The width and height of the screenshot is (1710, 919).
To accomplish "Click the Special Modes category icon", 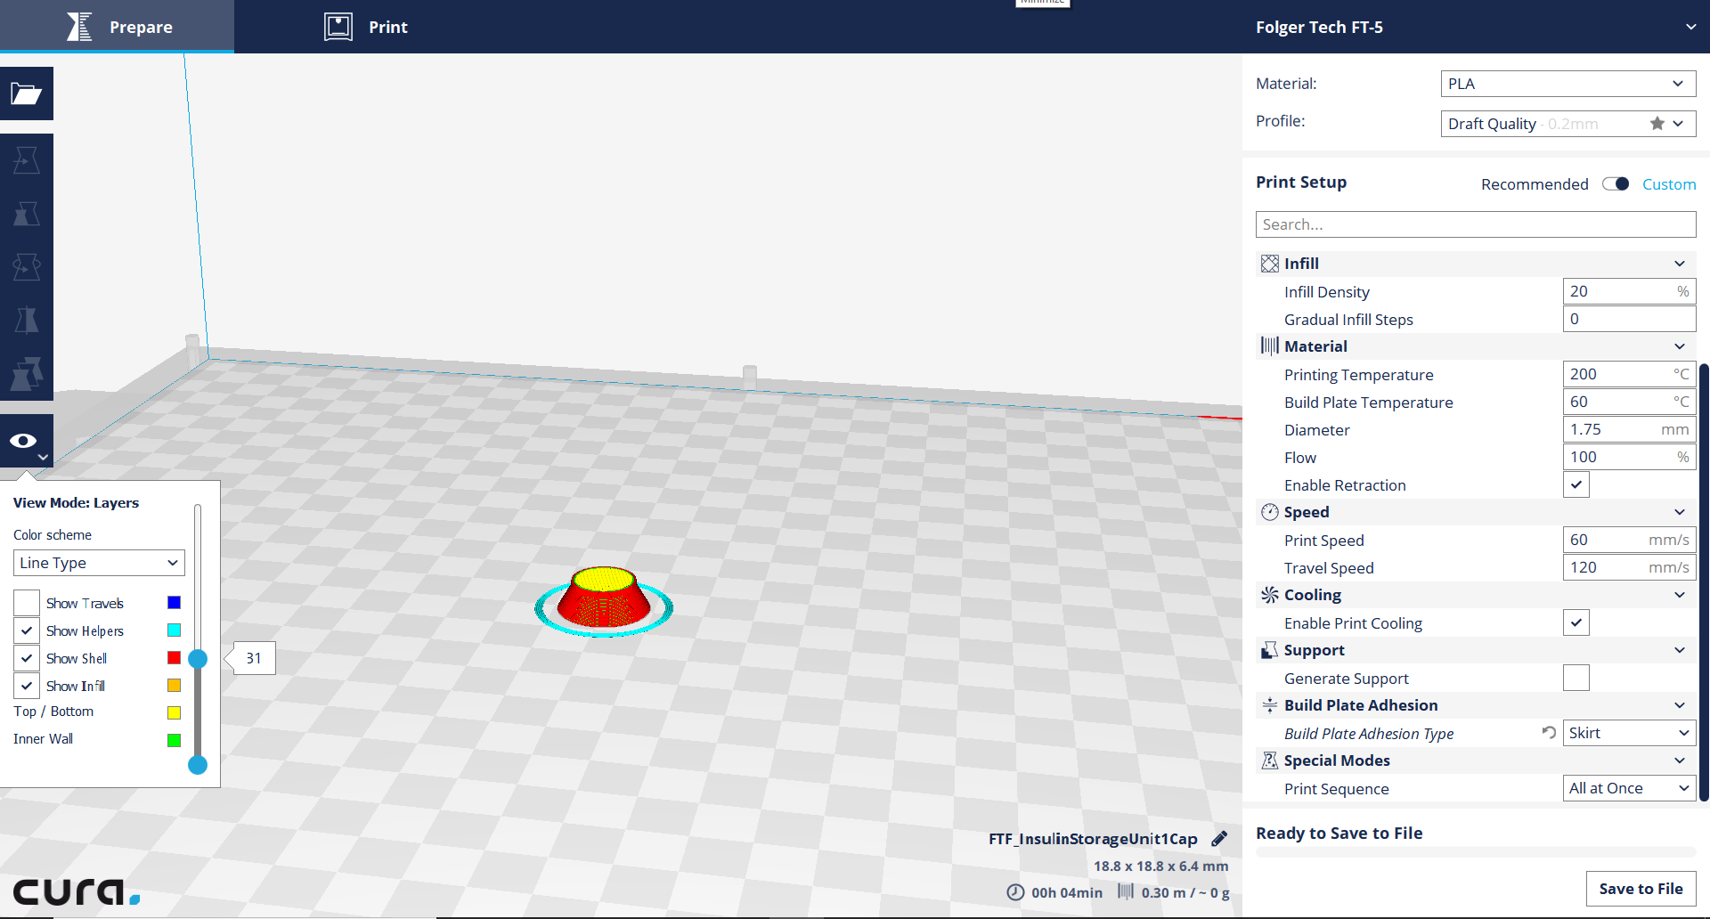I will [x=1270, y=760].
